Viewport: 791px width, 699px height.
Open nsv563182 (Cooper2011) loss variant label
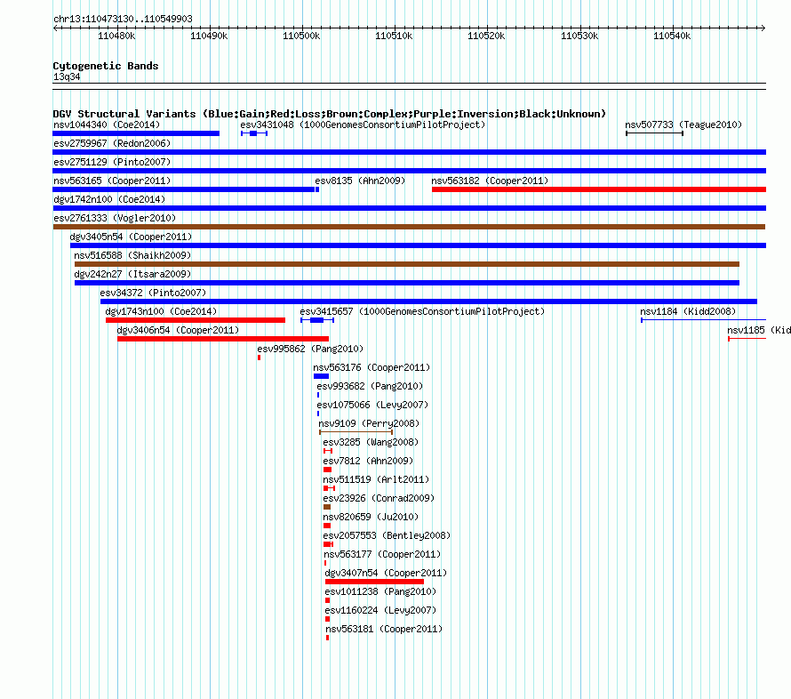coord(490,181)
